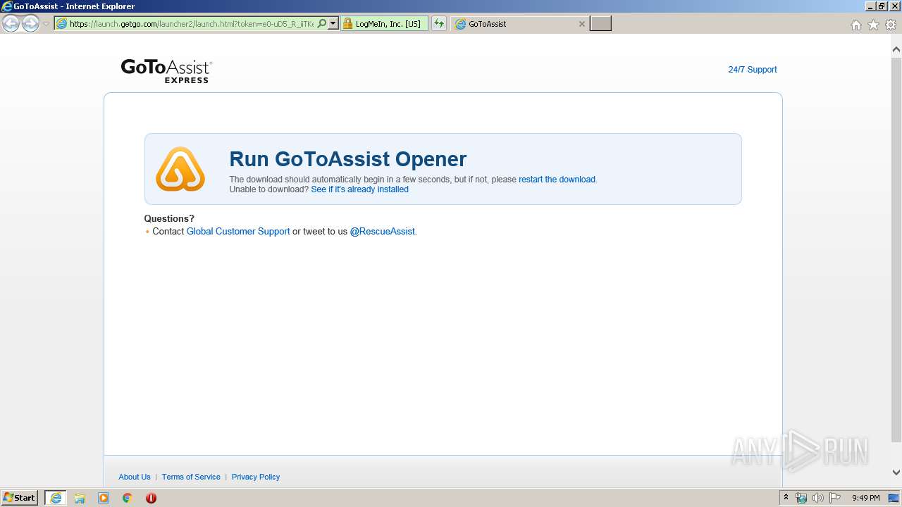Open the recent pages dropdown arrow

click(46, 24)
